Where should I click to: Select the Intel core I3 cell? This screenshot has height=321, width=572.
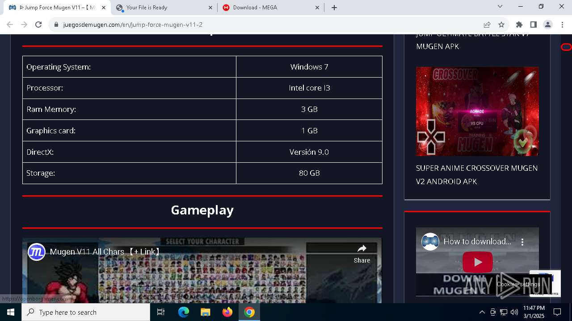pyautogui.click(x=309, y=88)
